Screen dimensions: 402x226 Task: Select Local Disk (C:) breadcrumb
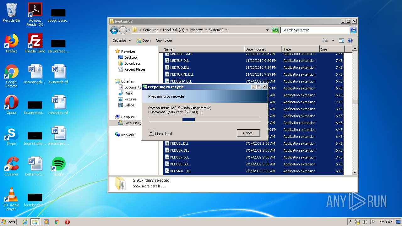(174, 30)
